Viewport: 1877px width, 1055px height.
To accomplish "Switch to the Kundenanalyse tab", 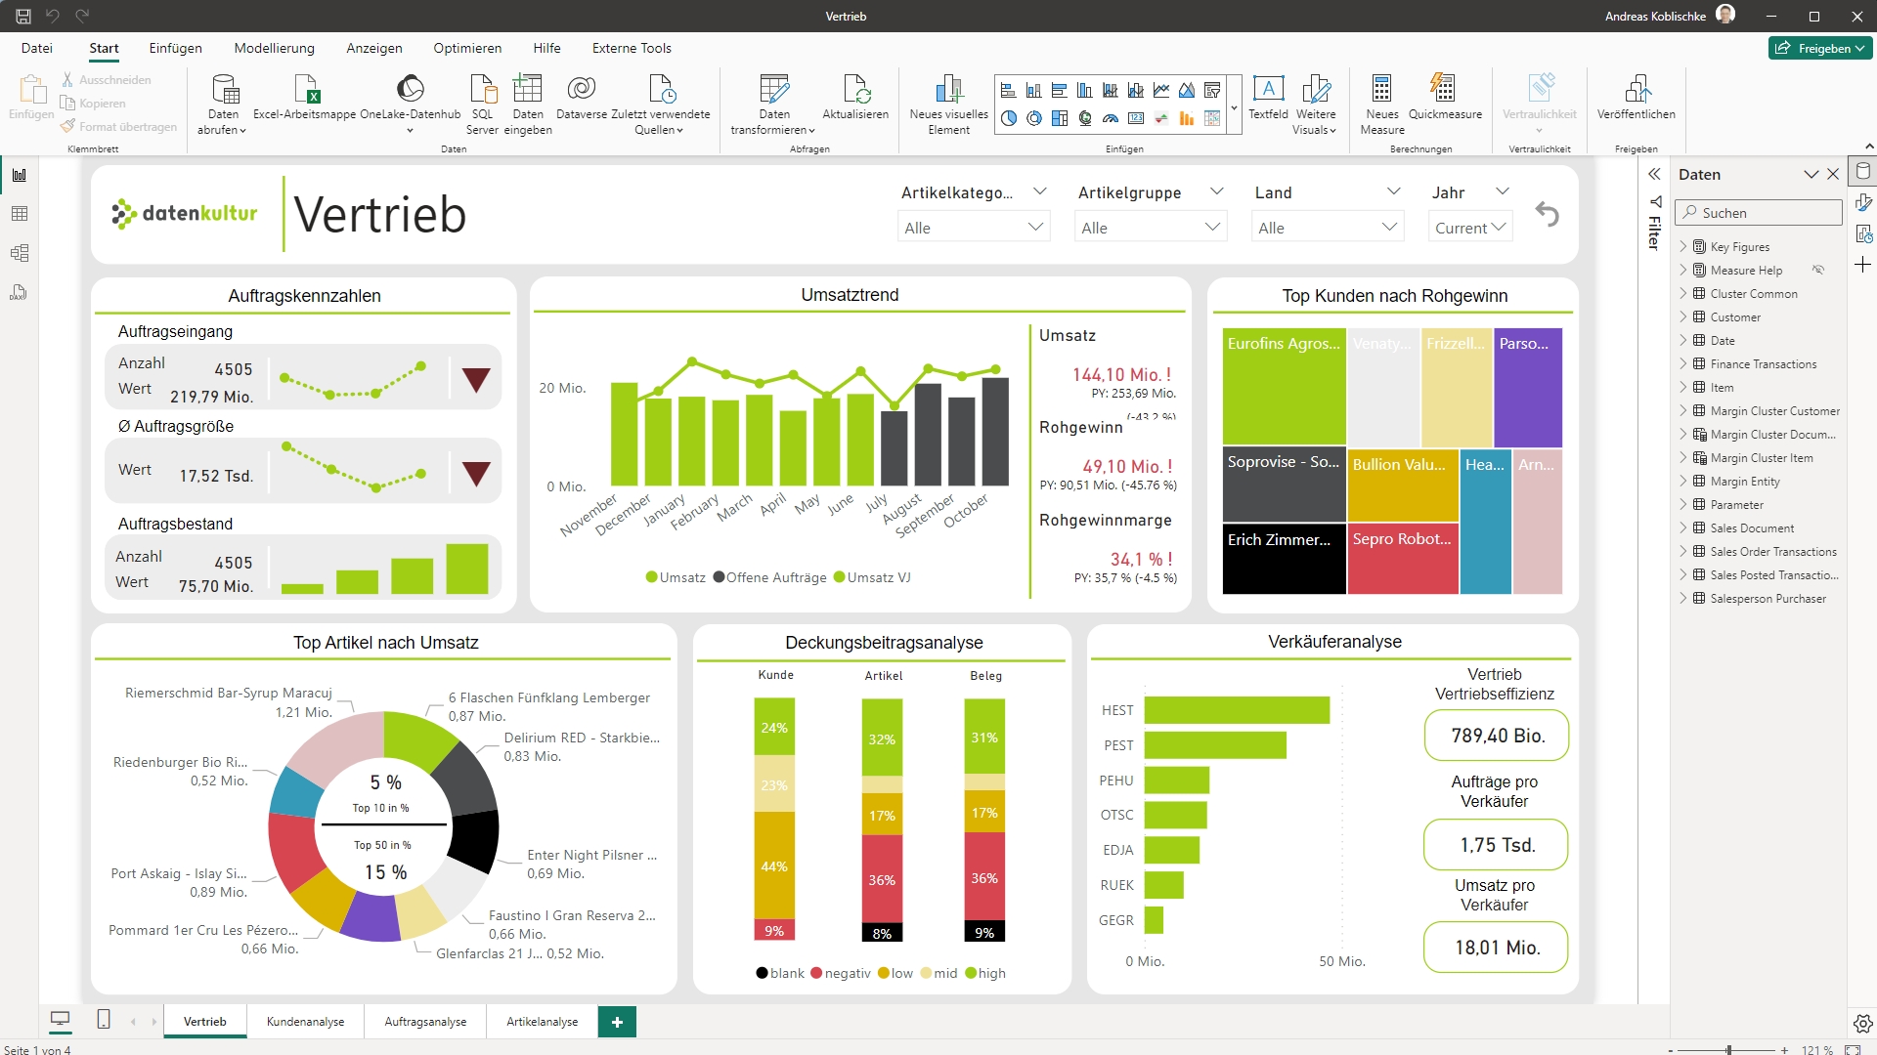I will click(x=304, y=1022).
